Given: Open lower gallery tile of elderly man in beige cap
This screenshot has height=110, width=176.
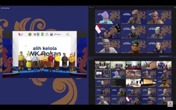Looking at the screenshot, I should click(x=164, y=74).
